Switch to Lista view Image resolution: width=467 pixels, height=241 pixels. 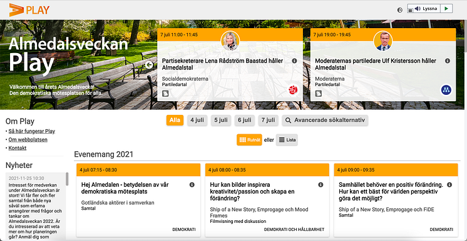pos(287,140)
